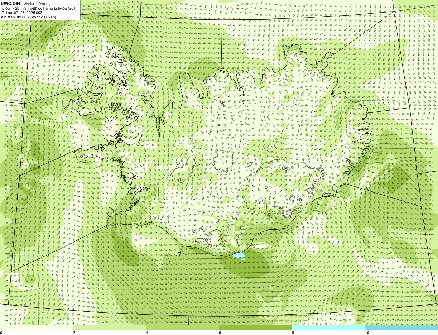The width and height of the screenshot is (438, 335).
Task: Select the 'VT: Mán. 09.06.2025 11Z (+50 h)' line
Action: click(28, 17)
